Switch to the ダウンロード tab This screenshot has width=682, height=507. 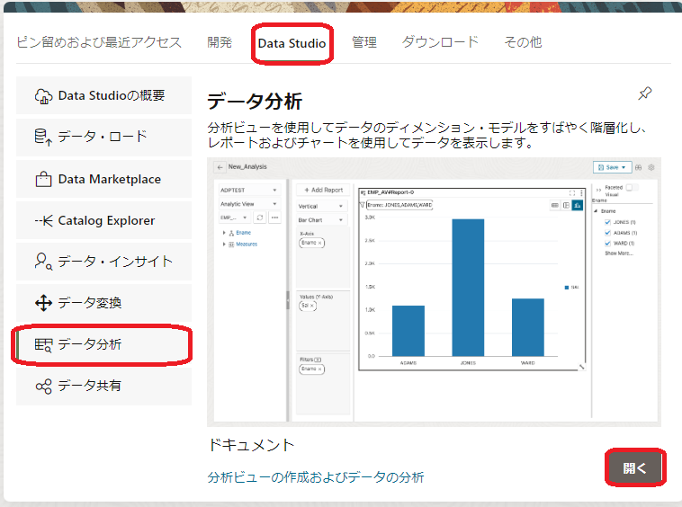point(440,42)
